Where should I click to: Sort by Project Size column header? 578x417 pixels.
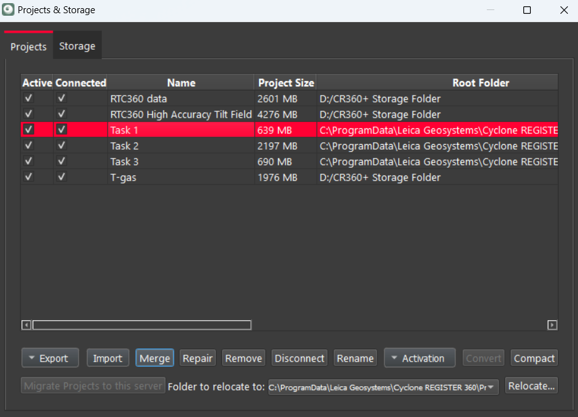coord(286,83)
